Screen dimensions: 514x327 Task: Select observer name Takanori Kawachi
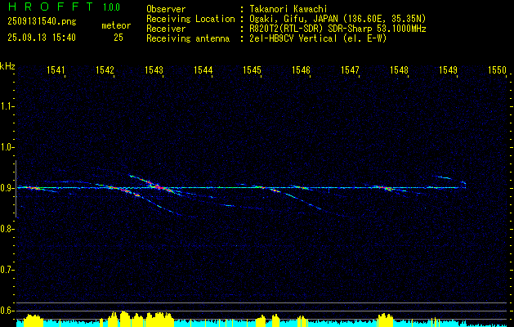point(288,9)
